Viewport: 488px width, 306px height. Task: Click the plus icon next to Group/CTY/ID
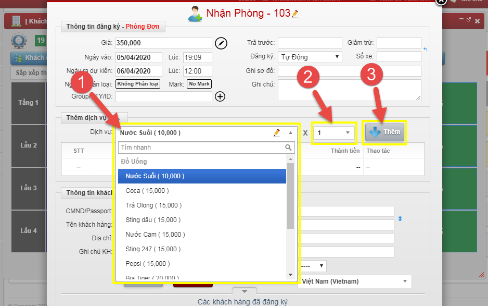tap(220, 96)
